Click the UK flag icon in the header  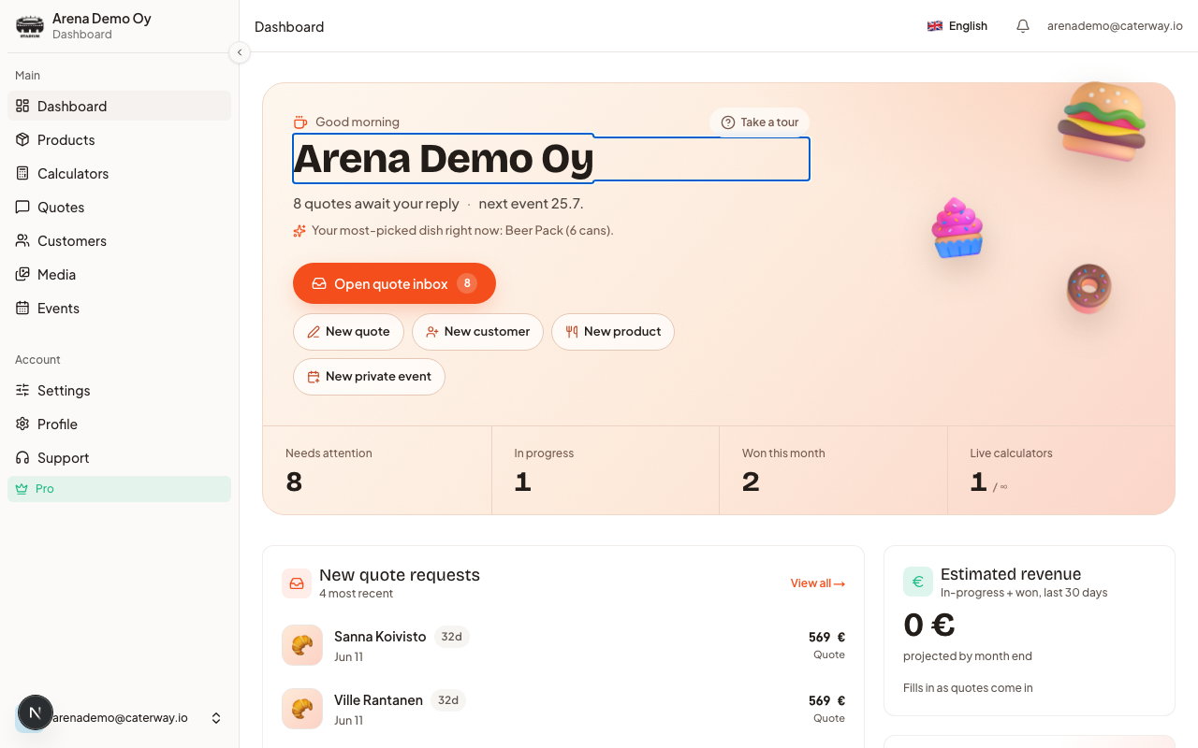[934, 26]
